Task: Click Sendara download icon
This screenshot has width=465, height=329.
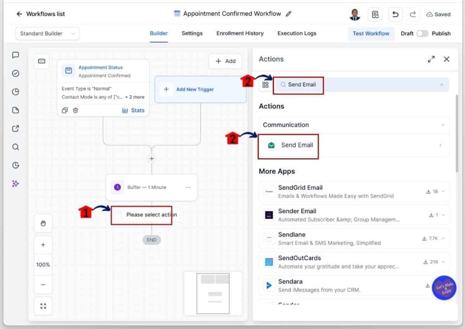Action: point(428,285)
